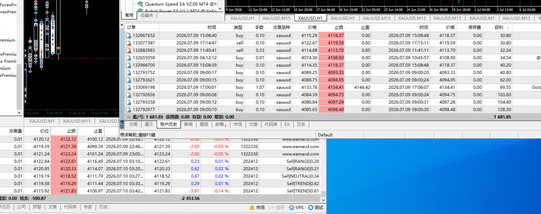541x214 pixels.
Task: Click the profit/loss summary row icon
Action: coord(129,117)
